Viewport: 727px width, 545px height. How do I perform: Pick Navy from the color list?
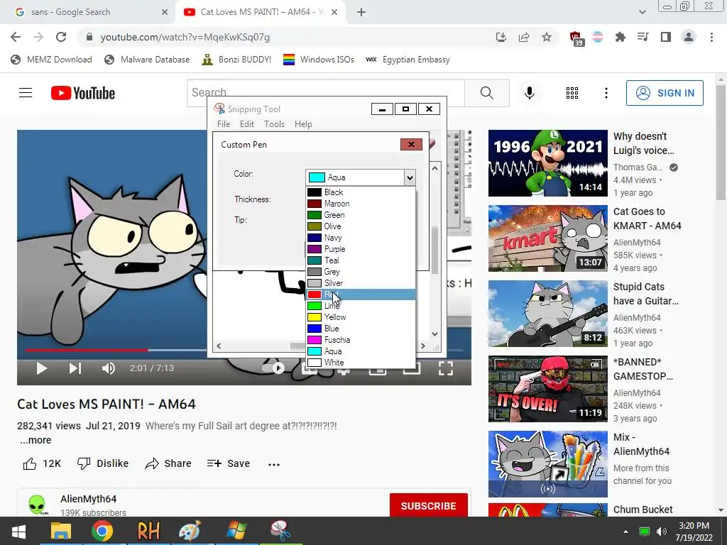click(x=361, y=238)
